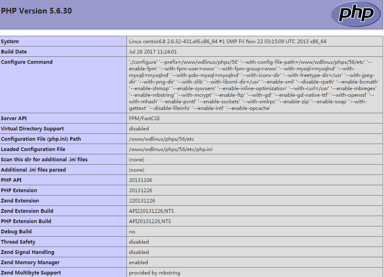
Task: Click the Linux centos6.8 system value
Action: click(x=227, y=41)
